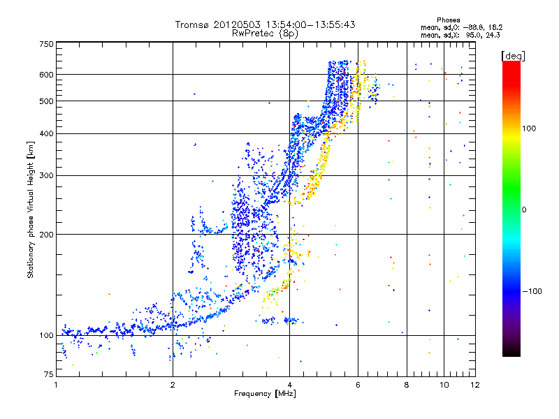Click the x-axis '1' tick label
The height and width of the screenshot is (419, 559).
[57, 385]
